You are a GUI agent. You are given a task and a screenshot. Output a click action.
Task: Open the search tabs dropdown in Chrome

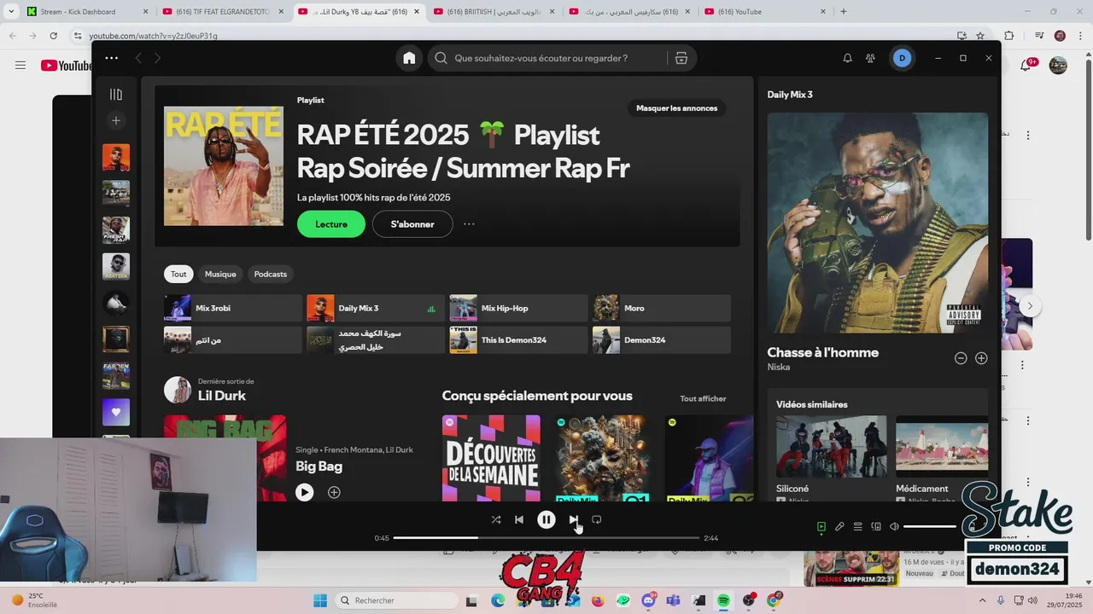pyautogui.click(x=11, y=12)
